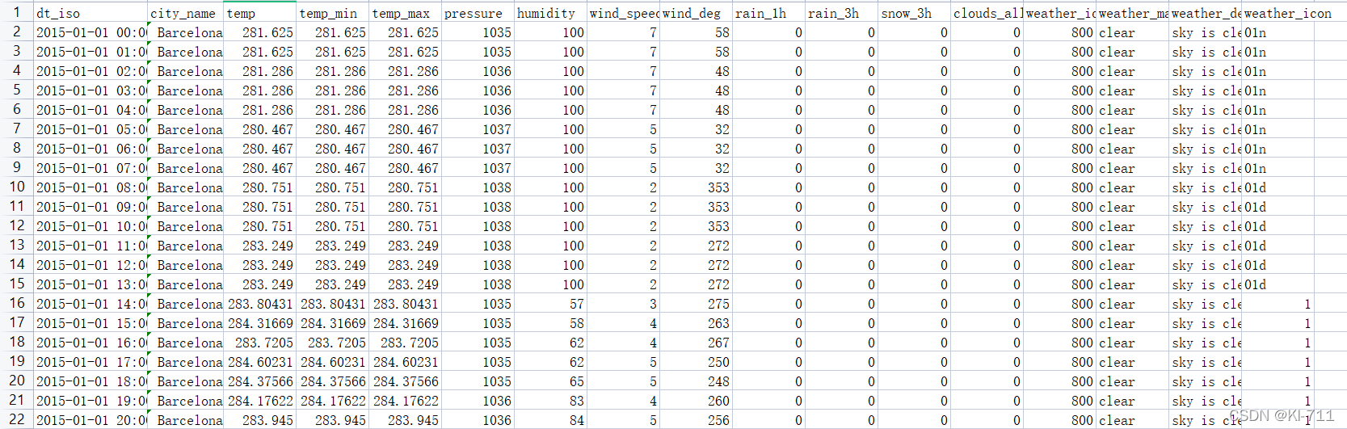The image size is (1347, 429).
Task: Select wind_deg value 275 in row 16
Action: pyautogui.click(x=696, y=304)
